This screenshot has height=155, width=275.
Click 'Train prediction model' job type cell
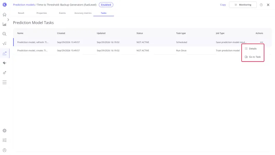click(228, 50)
